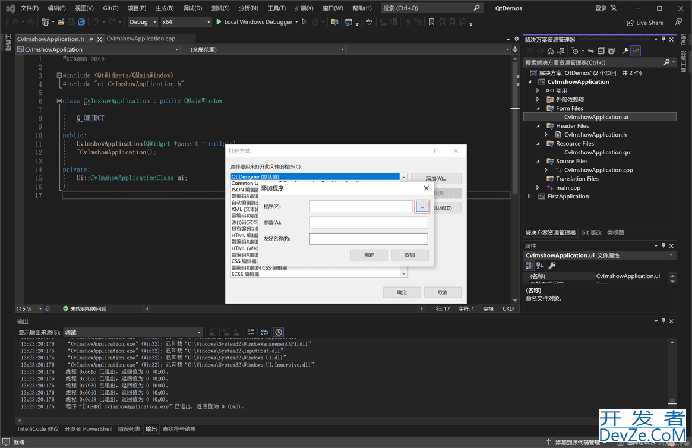Screen dimensions: 692x448
Task: Click the account icon beside 登录
Action: 614,8
